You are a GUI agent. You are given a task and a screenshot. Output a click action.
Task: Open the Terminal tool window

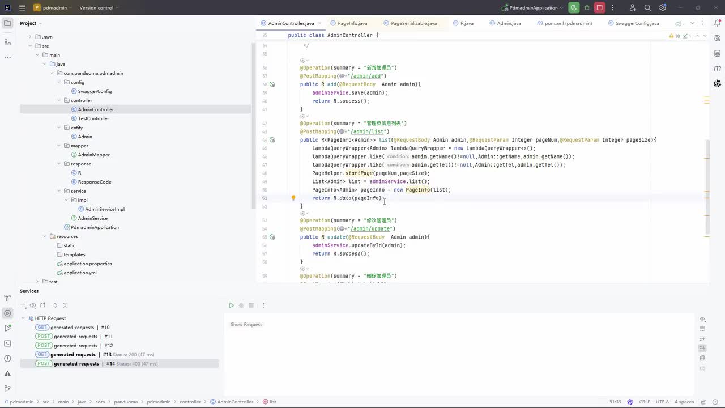pyautogui.click(x=7, y=343)
